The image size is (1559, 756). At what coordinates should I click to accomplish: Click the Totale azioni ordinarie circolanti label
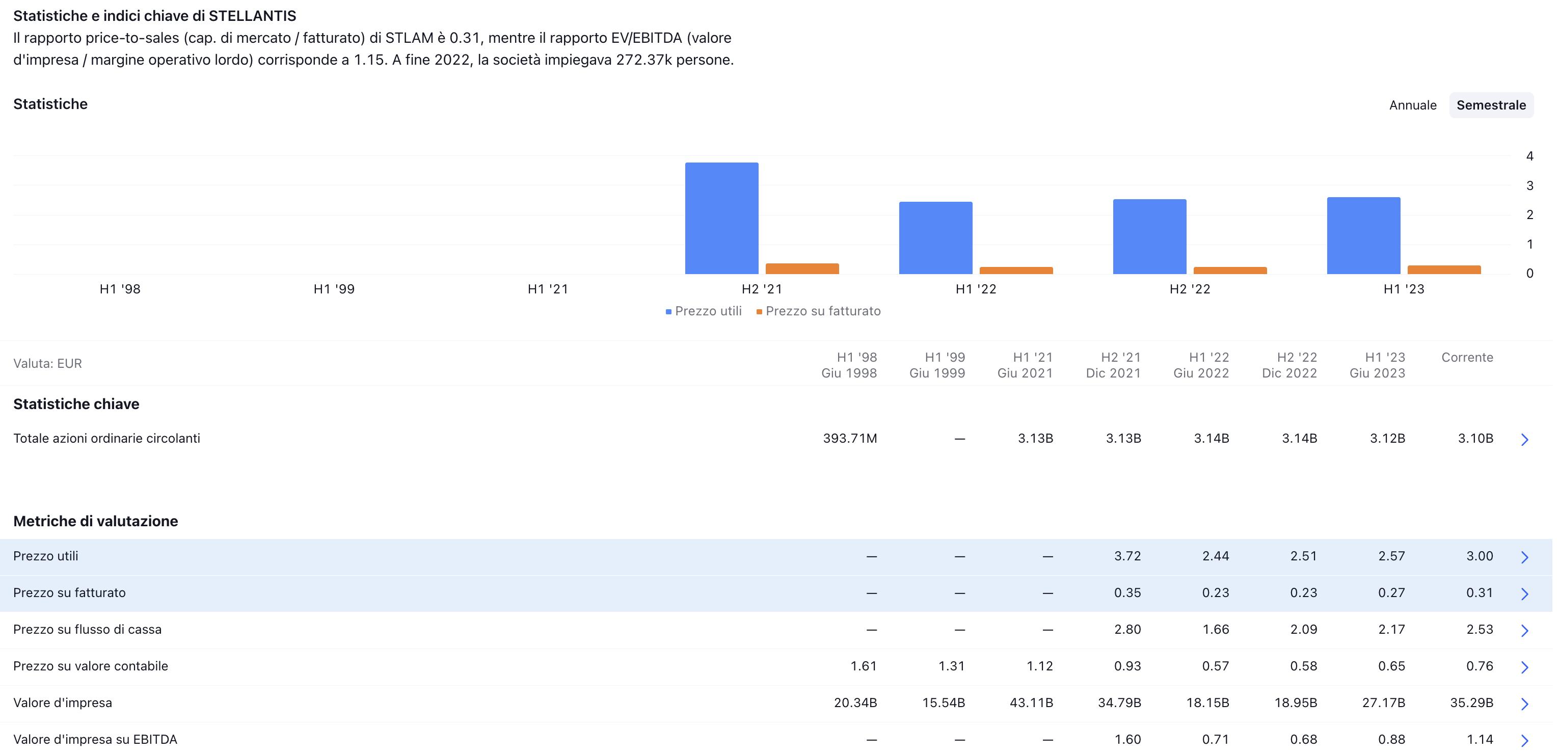(106, 438)
